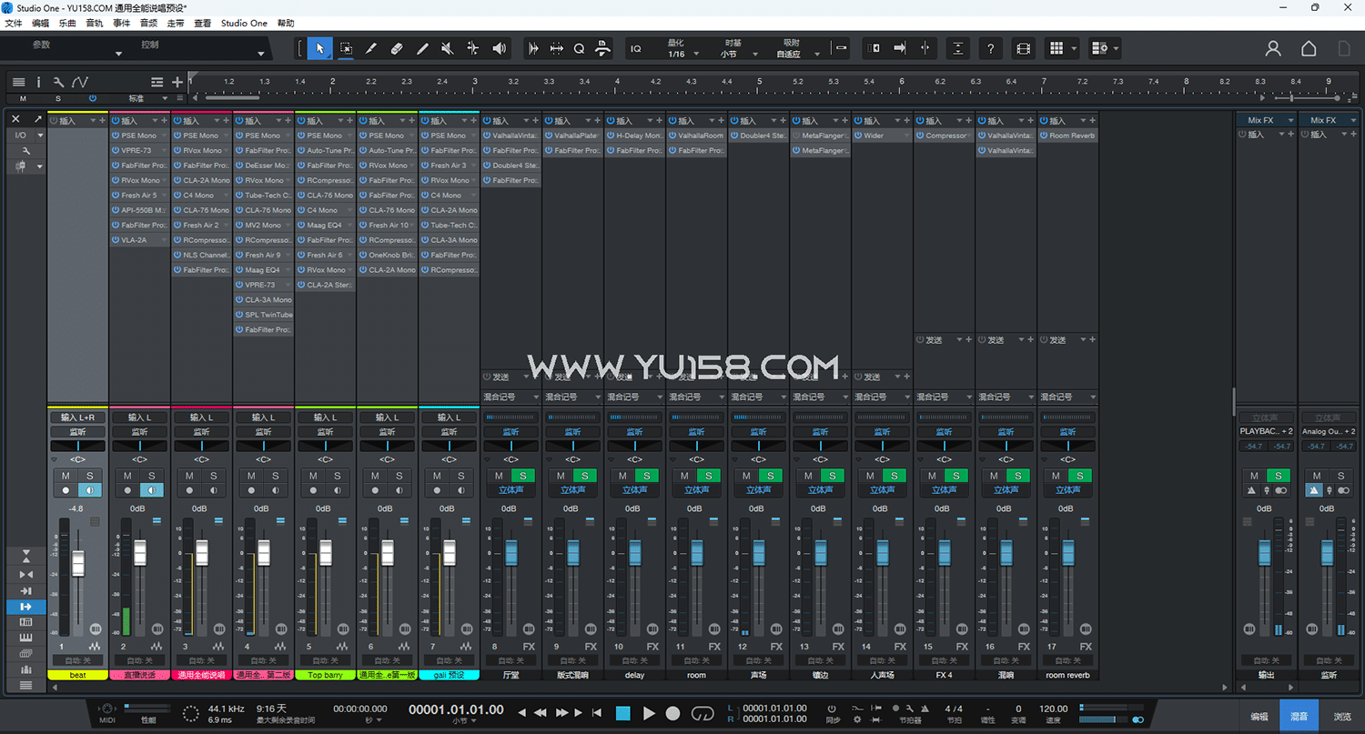The width and height of the screenshot is (1365, 734).
Task: Open the user account icon
Action: click(1273, 48)
